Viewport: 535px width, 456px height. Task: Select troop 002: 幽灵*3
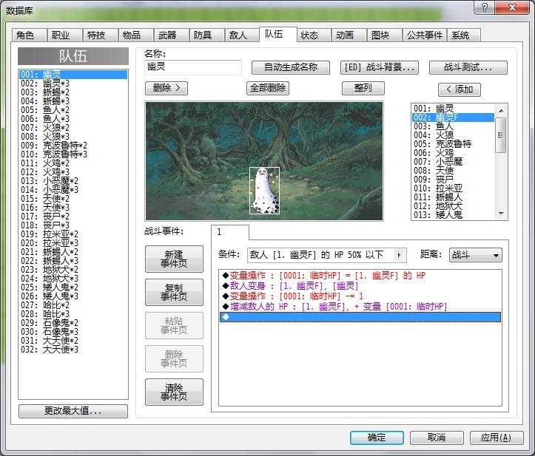(73, 84)
